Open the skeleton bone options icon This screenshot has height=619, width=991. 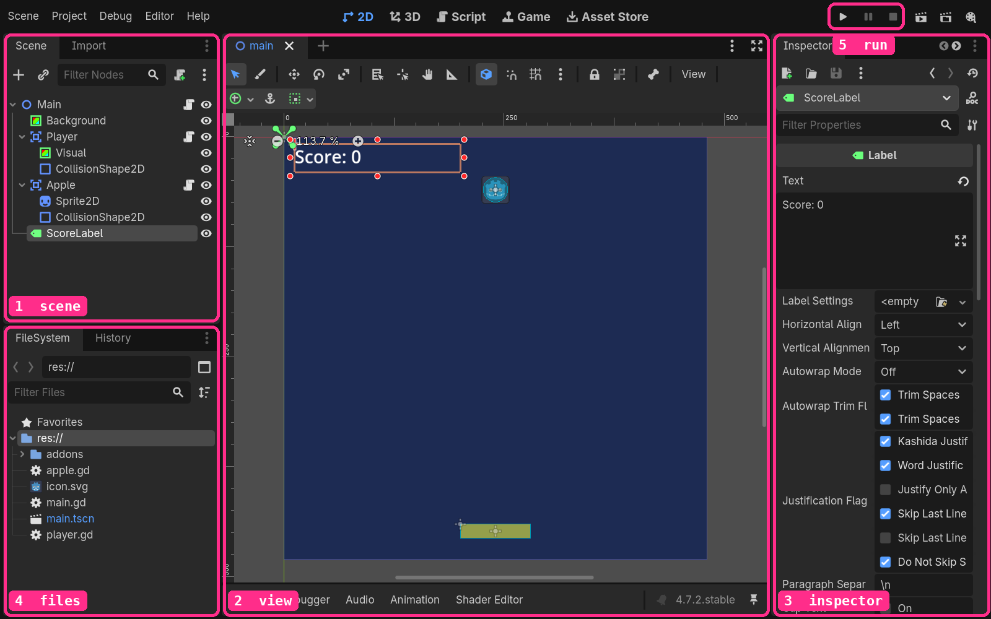pyautogui.click(x=653, y=74)
